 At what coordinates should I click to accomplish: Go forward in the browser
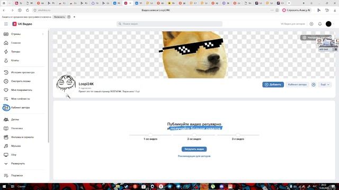click(x=12, y=10)
